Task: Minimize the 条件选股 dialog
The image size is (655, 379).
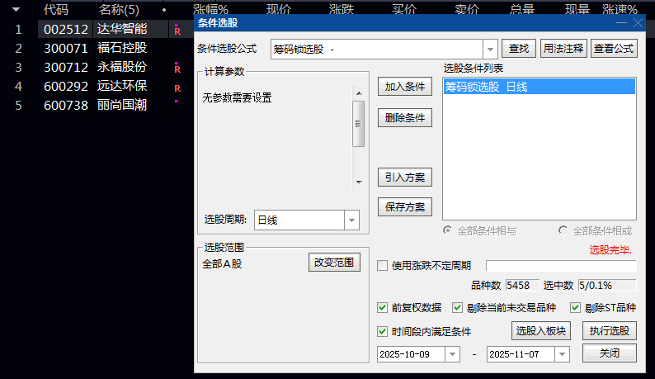Action: (621, 23)
